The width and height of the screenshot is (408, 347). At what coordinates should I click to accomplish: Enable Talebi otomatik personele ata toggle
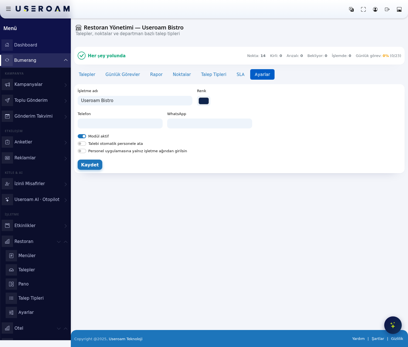click(x=82, y=144)
